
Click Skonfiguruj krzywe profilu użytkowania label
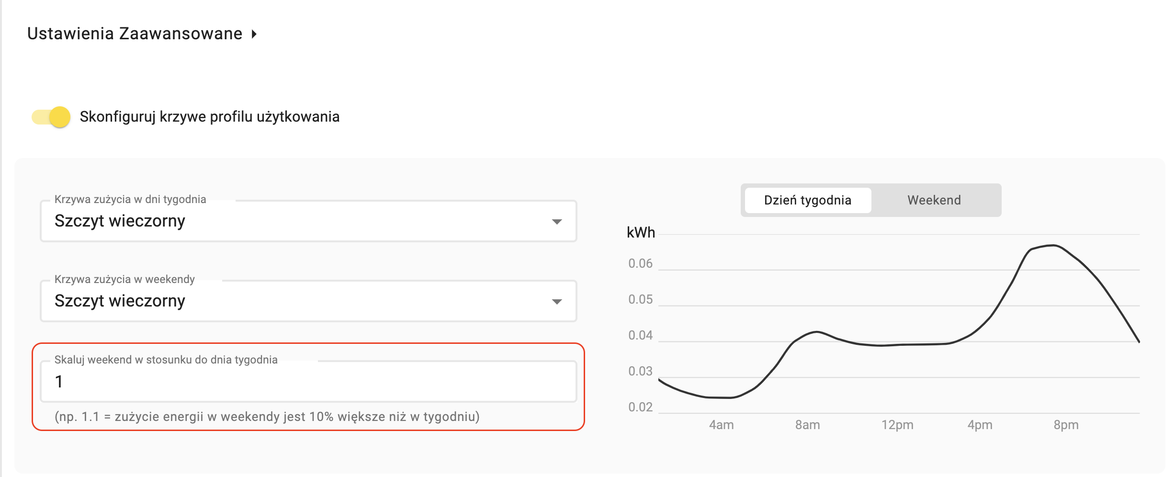point(210,117)
